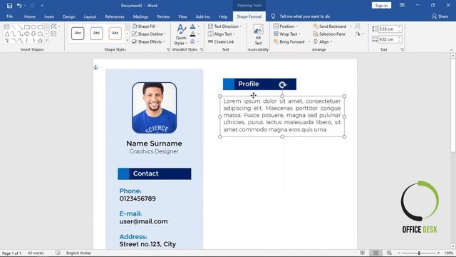456x257 pixels.
Task: Select the Rectangle shape in Insert Shapes
Action: click(x=27, y=27)
